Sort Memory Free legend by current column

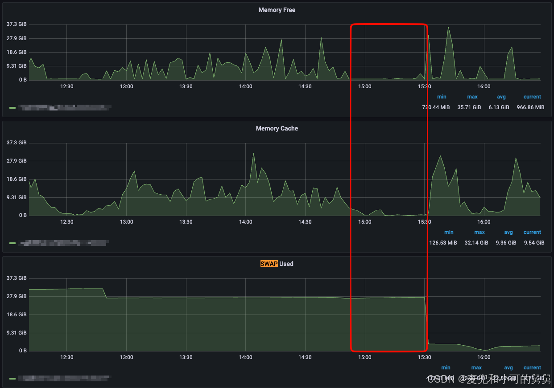[532, 97]
